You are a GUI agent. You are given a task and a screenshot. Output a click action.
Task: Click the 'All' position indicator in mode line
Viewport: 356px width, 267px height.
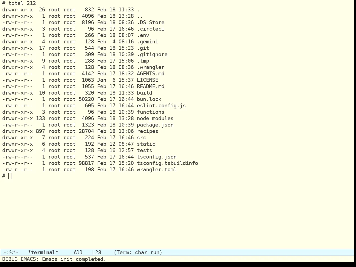(x=78, y=253)
